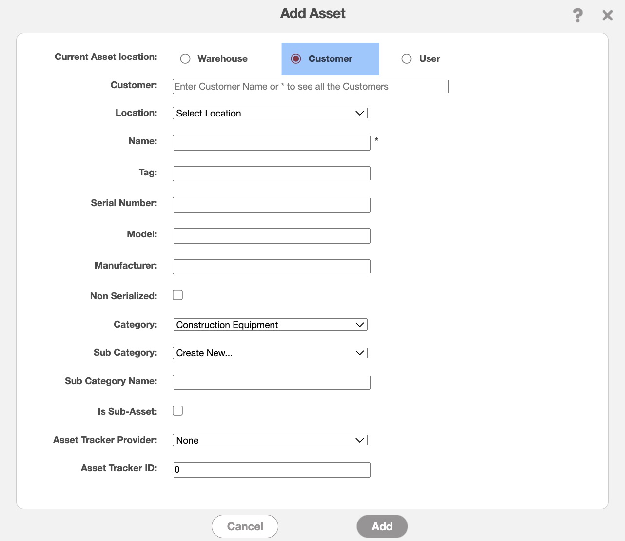Click the help question mark icon
This screenshot has height=541, width=625.
tap(578, 15)
